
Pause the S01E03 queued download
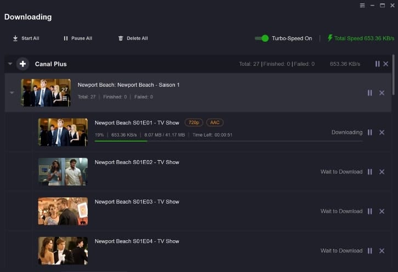(370, 211)
